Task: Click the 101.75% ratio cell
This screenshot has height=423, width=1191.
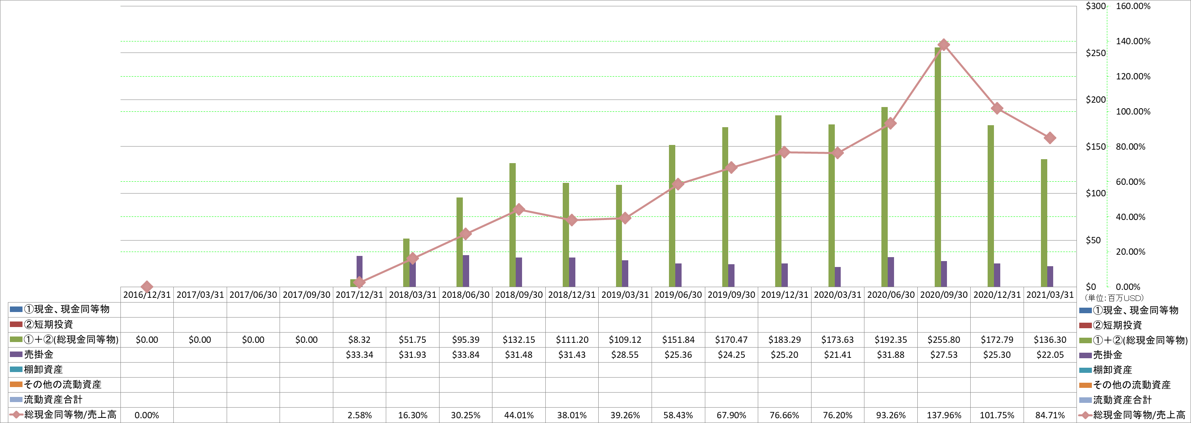Action: click(997, 415)
